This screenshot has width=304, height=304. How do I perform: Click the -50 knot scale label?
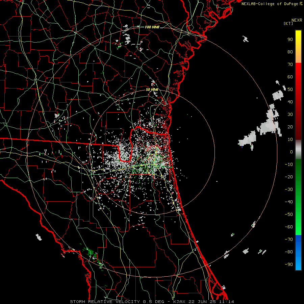pos(289,214)
